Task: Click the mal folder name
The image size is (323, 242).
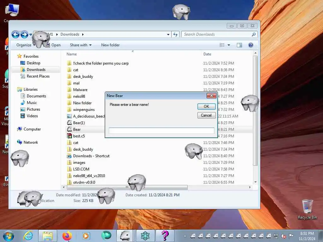Action: [76, 83]
